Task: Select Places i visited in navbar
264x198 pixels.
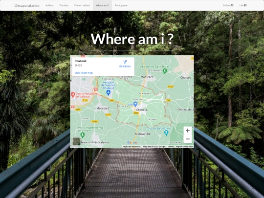Action: (x=82, y=5)
